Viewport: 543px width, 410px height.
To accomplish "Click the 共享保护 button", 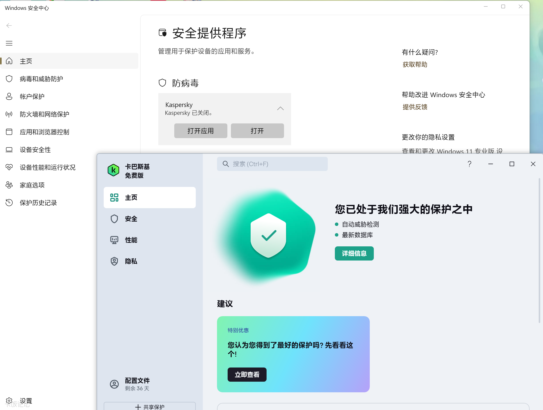I will point(150,406).
